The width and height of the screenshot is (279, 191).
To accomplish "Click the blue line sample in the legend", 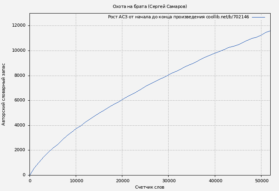I will 258,17.
